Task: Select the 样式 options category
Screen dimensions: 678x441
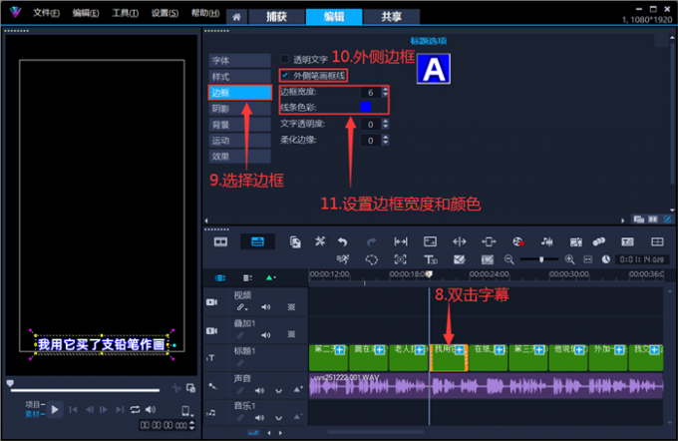Action: click(240, 77)
